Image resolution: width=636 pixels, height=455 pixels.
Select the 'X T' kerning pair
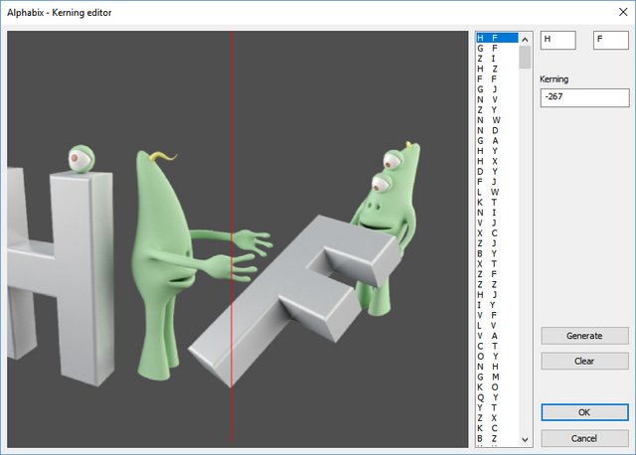click(497, 264)
